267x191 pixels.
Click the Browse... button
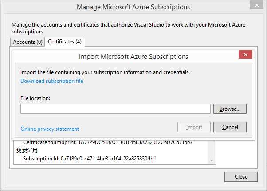click(x=230, y=109)
